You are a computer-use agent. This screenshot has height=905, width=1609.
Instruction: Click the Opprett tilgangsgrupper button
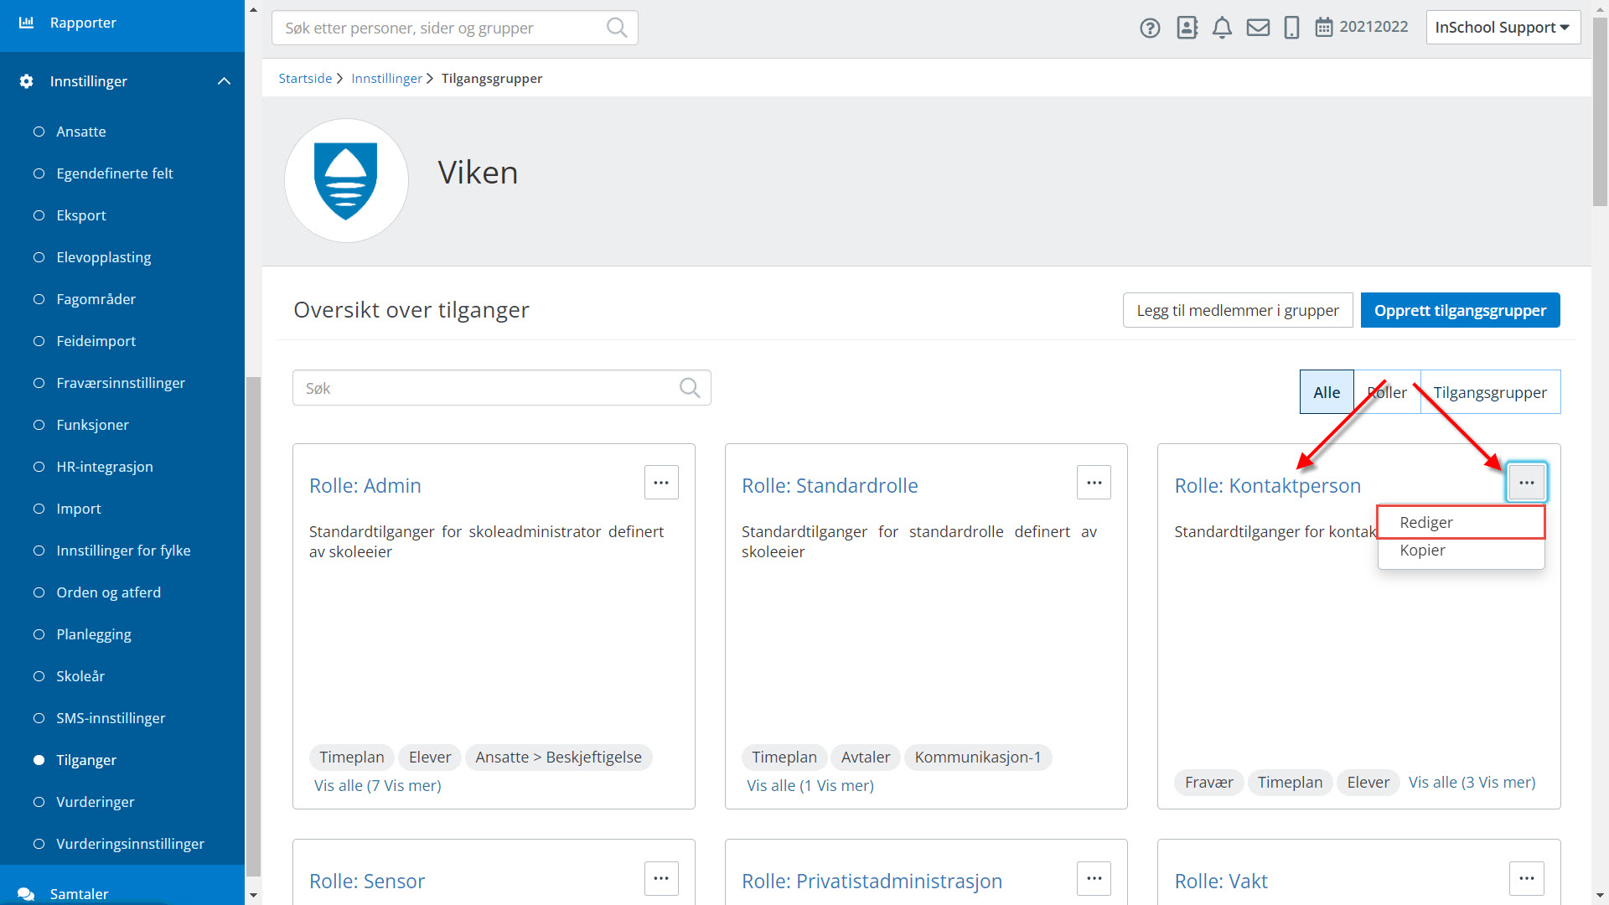coord(1460,310)
